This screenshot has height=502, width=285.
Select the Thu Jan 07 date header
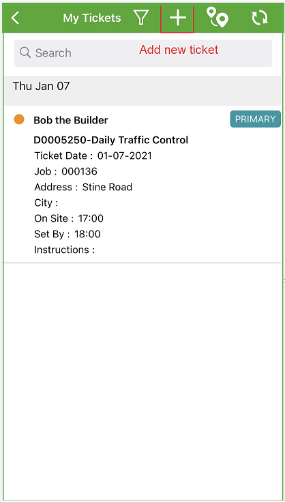142,91
